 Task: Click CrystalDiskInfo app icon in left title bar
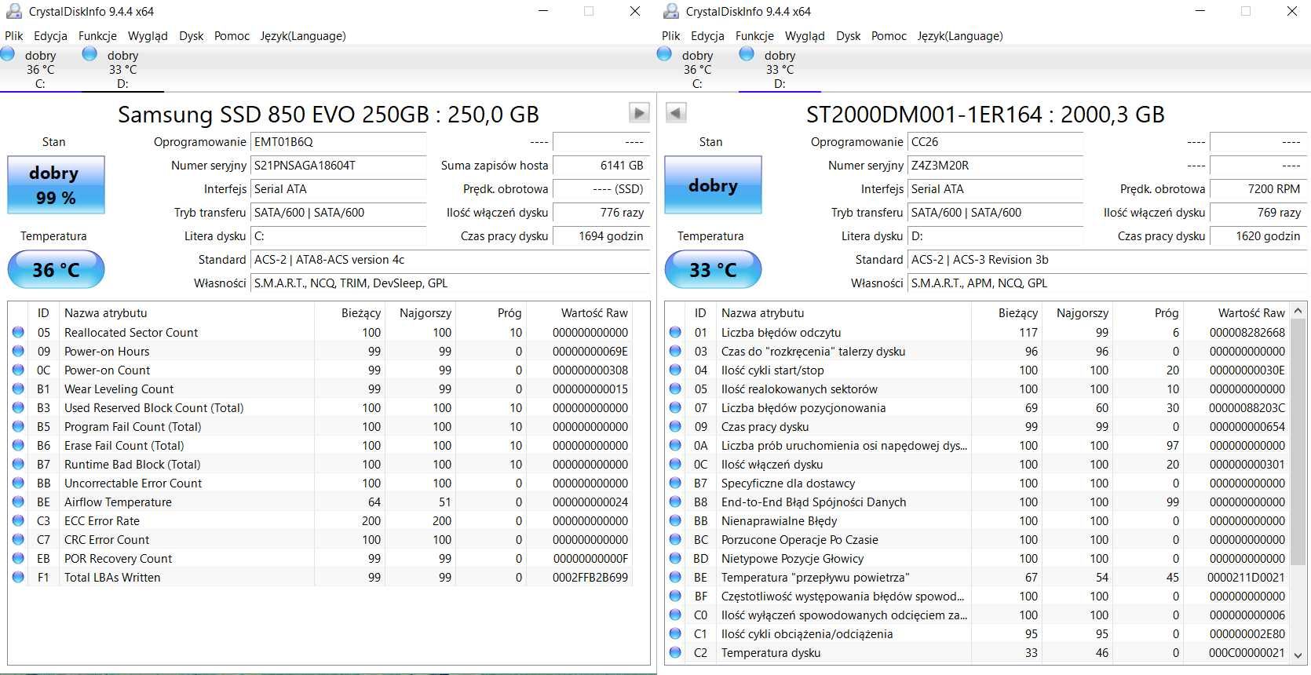[13, 11]
